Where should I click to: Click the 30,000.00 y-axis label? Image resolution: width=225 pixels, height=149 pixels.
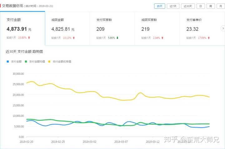click(x=18, y=74)
